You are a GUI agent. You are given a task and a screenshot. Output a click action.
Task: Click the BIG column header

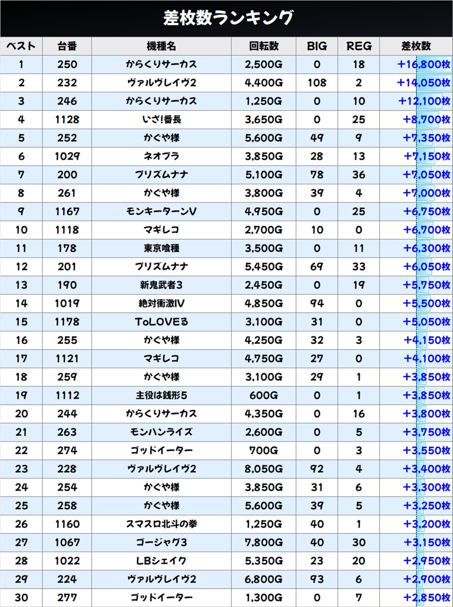tap(317, 46)
